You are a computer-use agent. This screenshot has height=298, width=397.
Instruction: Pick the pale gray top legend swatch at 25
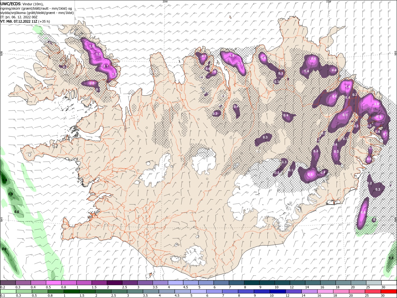tap(374, 283)
